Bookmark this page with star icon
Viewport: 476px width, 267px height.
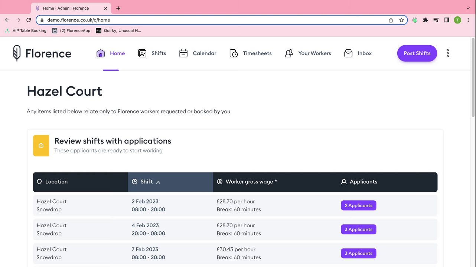click(401, 20)
